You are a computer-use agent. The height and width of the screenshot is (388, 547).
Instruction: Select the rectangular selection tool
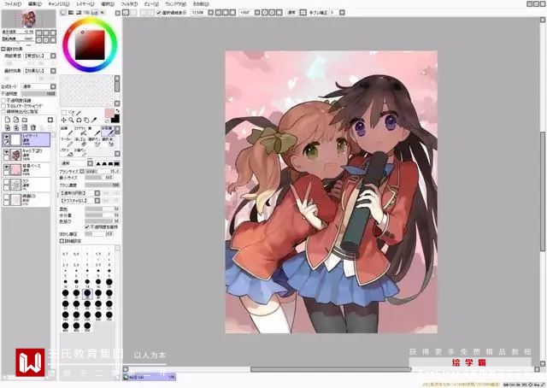[64, 113]
